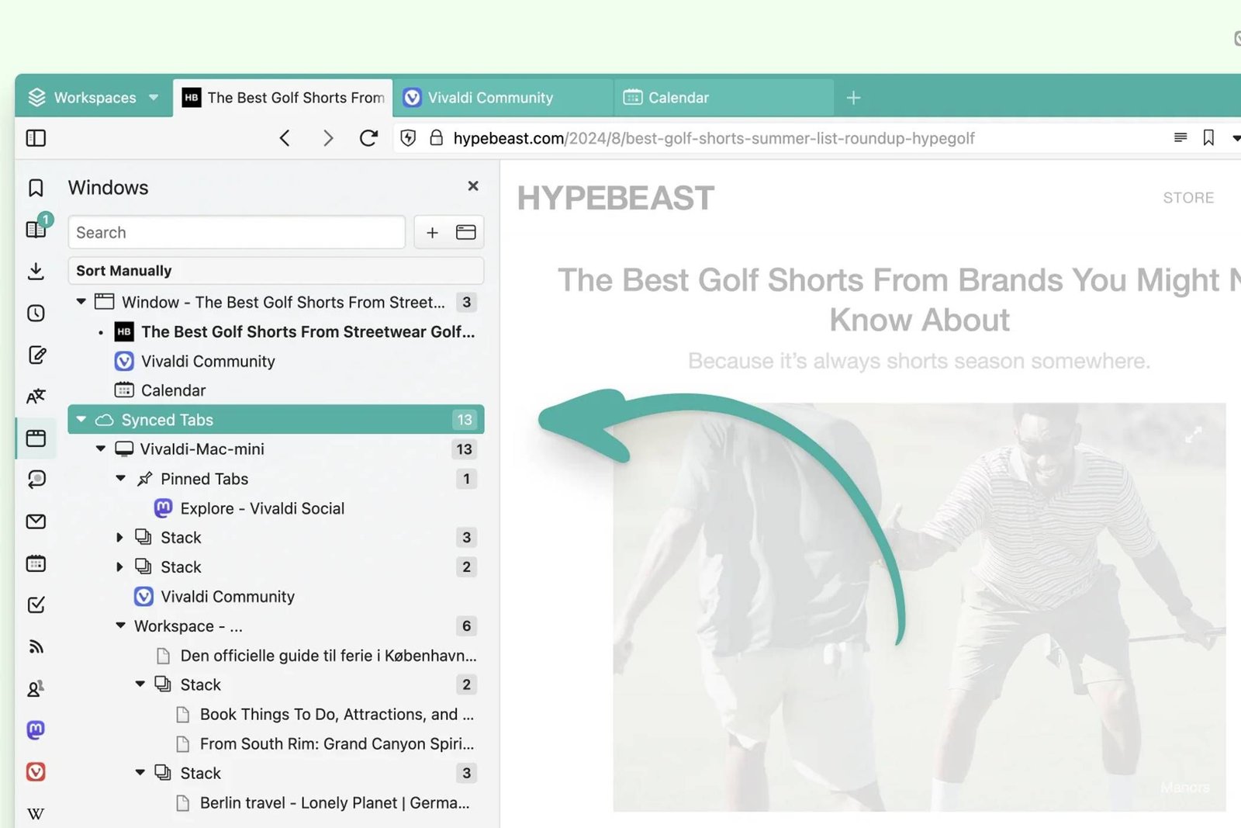
Task: Go back to previous page
Action: pos(285,138)
